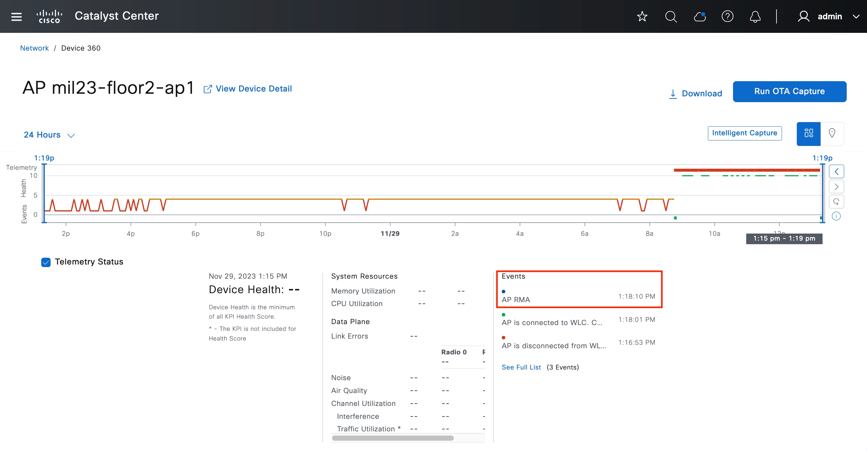Open the notifications bell

755,16
